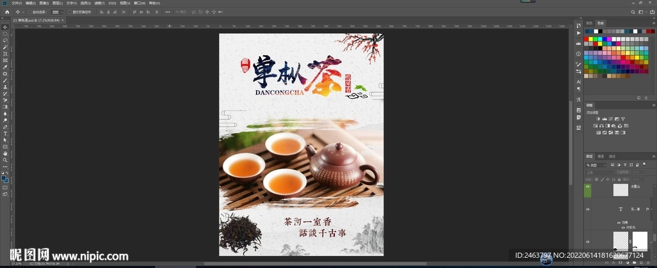
Task: Switch to the 路径 (Paths) tab
Action: click(612, 157)
